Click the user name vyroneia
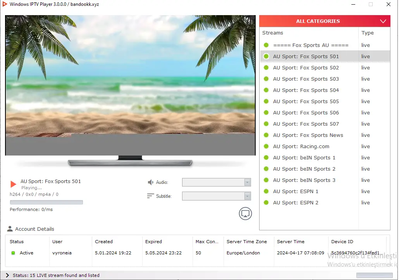399x280 pixels. point(62,253)
